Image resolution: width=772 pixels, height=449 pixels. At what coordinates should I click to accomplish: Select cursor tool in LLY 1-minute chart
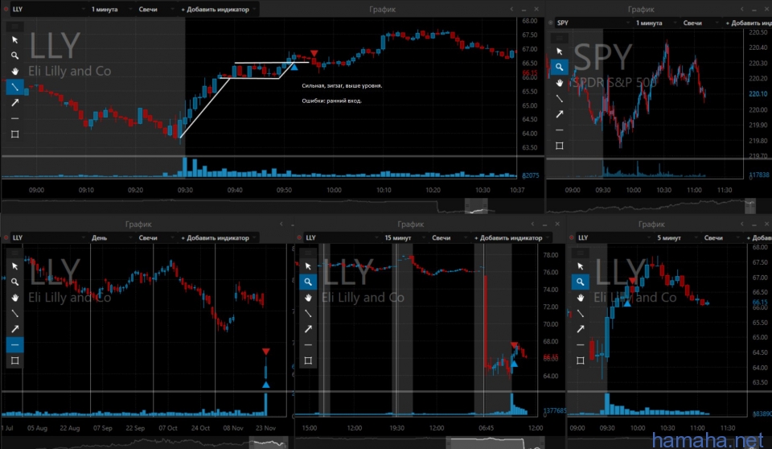(x=14, y=40)
